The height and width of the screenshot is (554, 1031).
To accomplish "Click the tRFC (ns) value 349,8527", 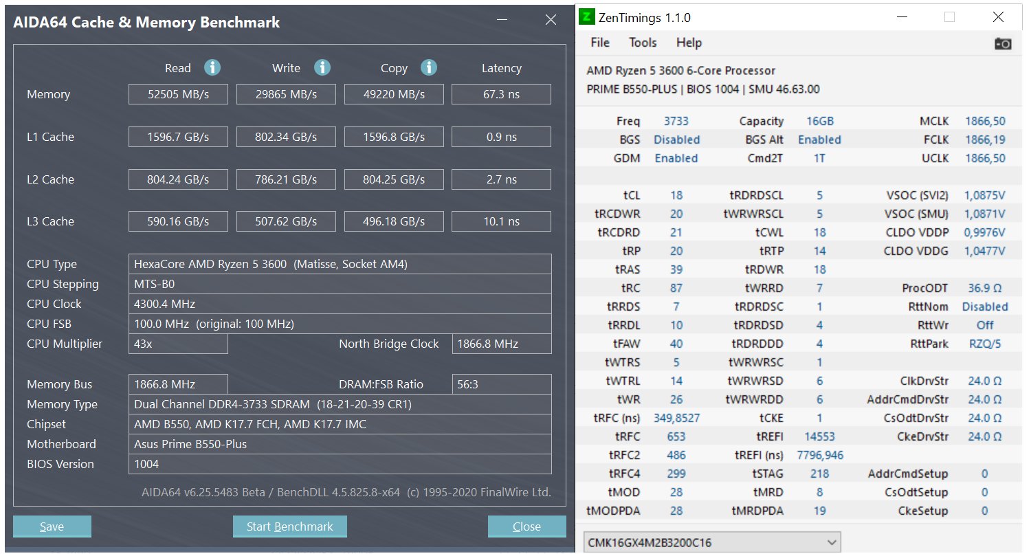I will [676, 418].
